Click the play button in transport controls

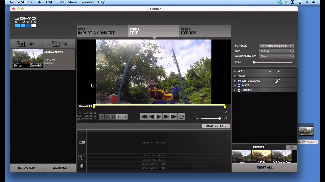pyautogui.click(x=159, y=117)
